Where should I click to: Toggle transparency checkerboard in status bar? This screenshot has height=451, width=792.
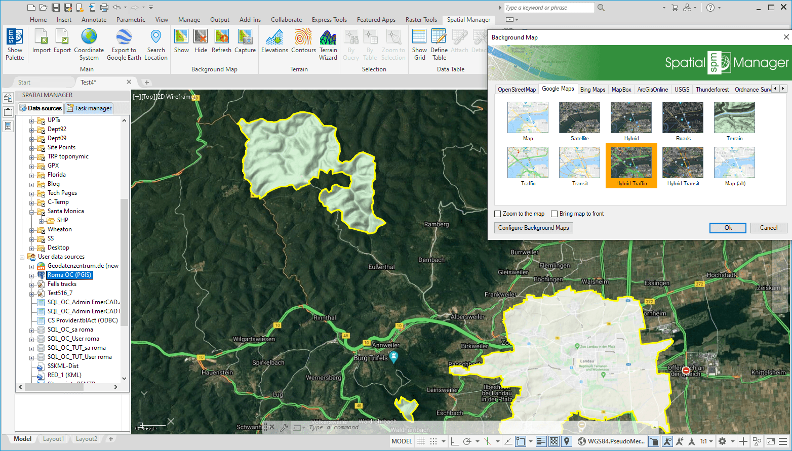554,441
